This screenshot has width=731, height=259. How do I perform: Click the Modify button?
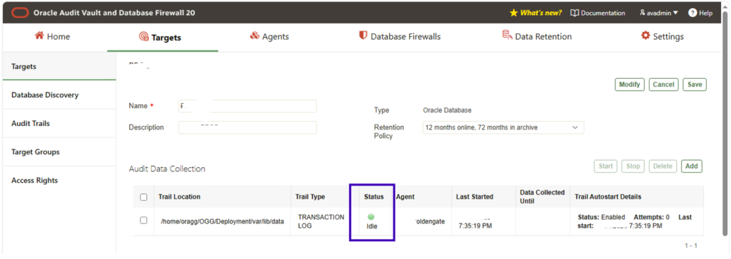(630, 85)
